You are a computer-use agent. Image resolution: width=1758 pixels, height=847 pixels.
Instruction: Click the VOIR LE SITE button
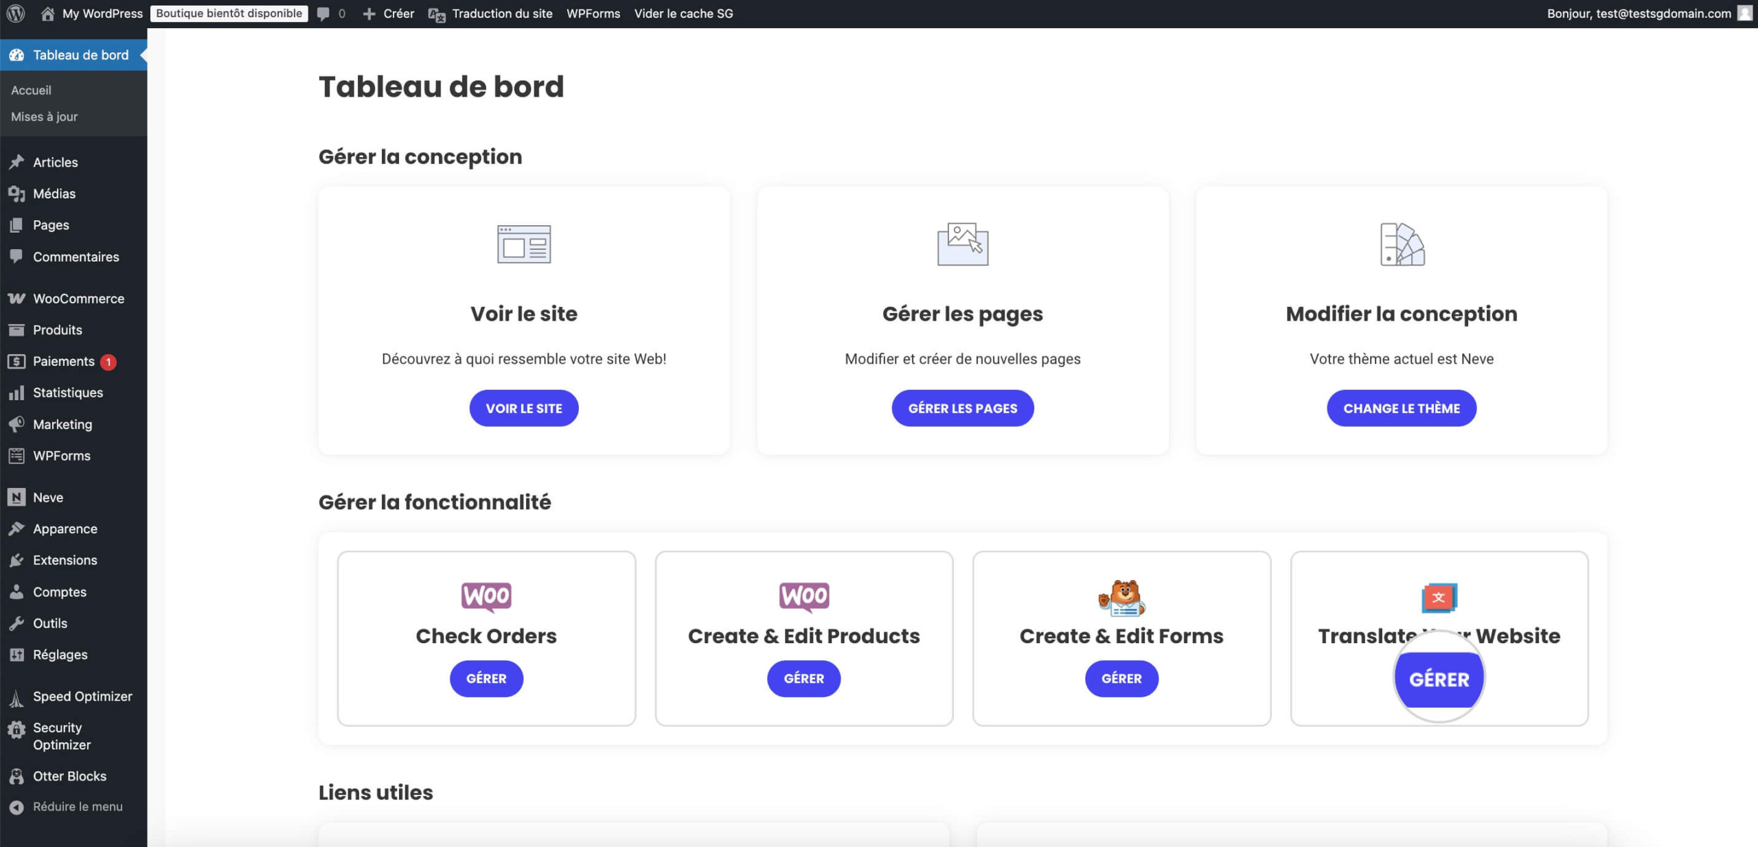[524, 408]
